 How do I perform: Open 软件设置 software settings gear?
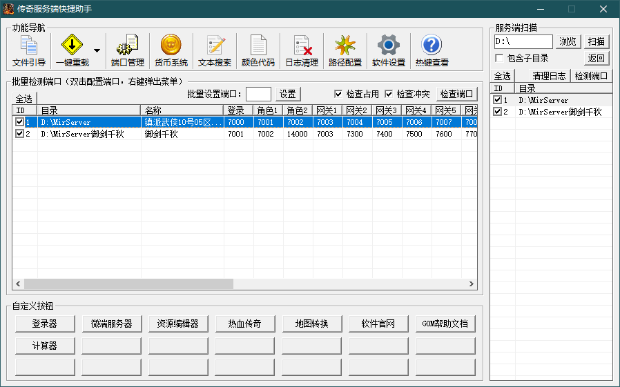pyautogui.click(x=388, y=51)
